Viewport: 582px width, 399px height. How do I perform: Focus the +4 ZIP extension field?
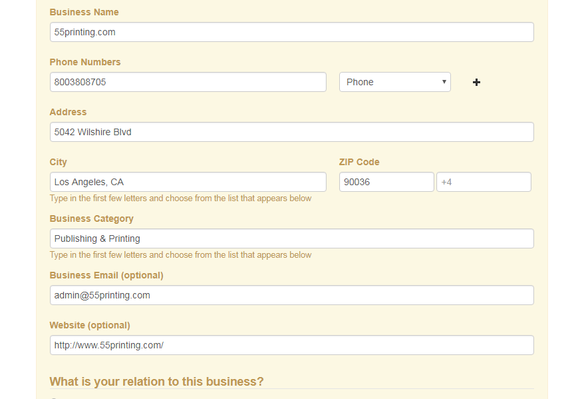[484, 182]
